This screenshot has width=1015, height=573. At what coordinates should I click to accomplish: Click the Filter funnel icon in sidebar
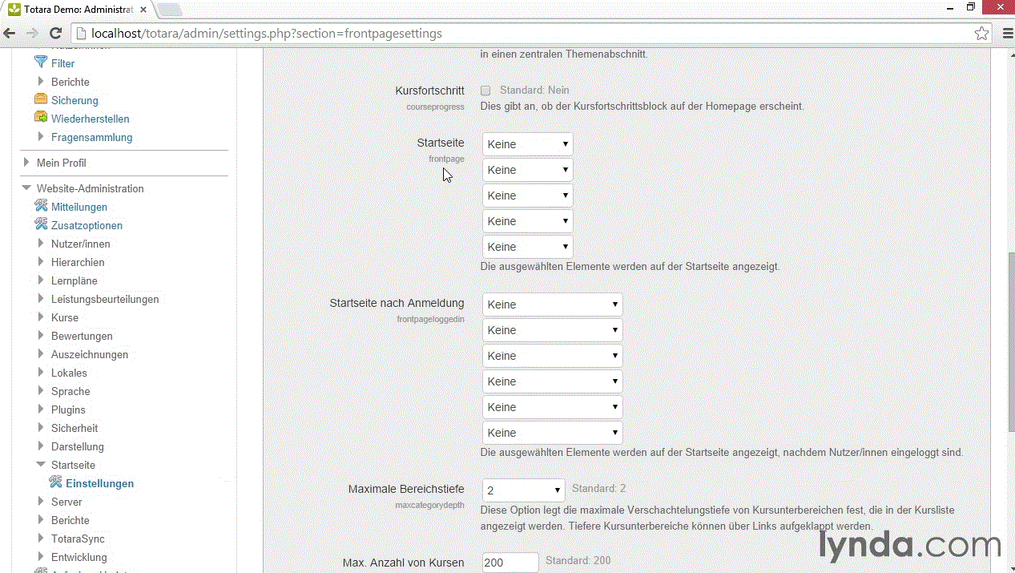coord(41,63)
